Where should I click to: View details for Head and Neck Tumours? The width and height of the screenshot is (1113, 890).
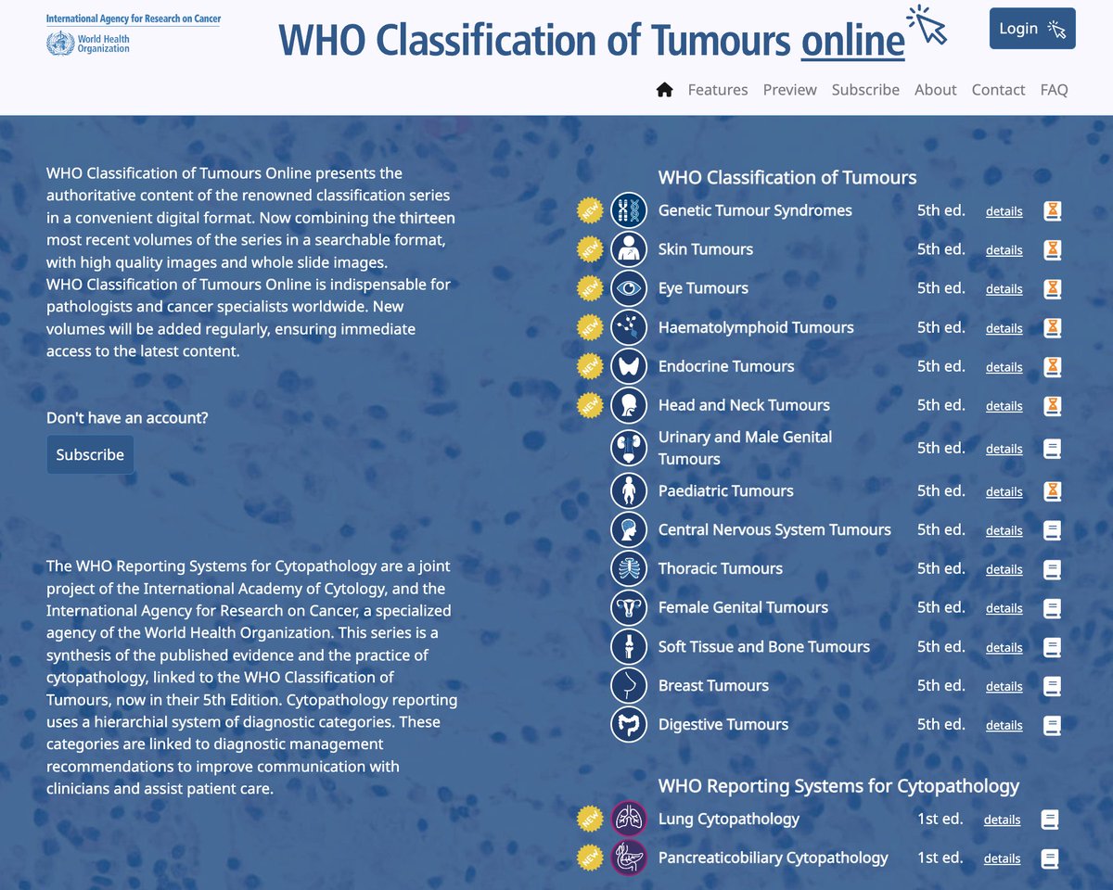[1004, 406]
